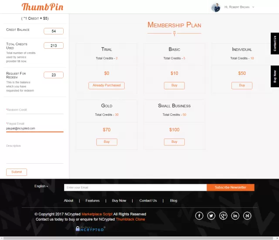Focus the Enter your Email newsletter field

click(x=135, y=187)
